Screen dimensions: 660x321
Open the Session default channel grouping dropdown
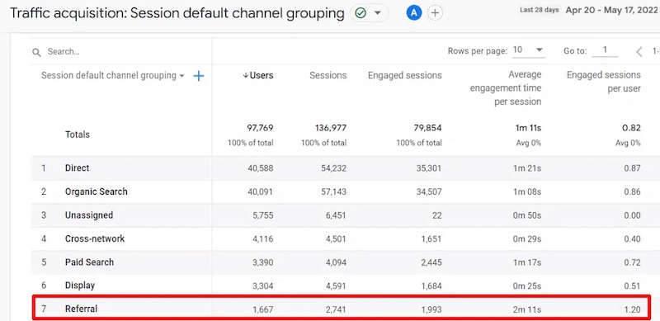[x=113, y=76]
